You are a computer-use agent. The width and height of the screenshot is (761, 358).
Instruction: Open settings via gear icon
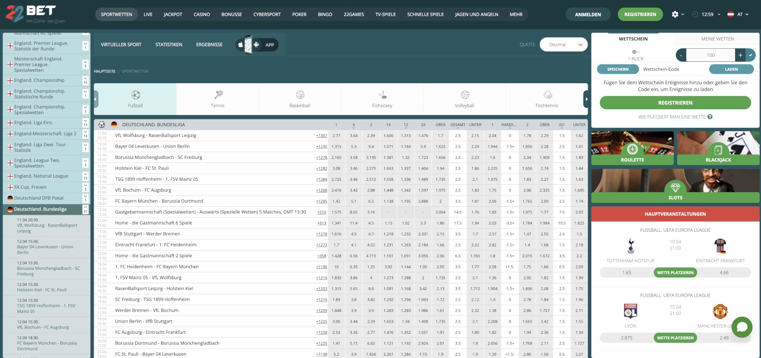pos(675,14)
